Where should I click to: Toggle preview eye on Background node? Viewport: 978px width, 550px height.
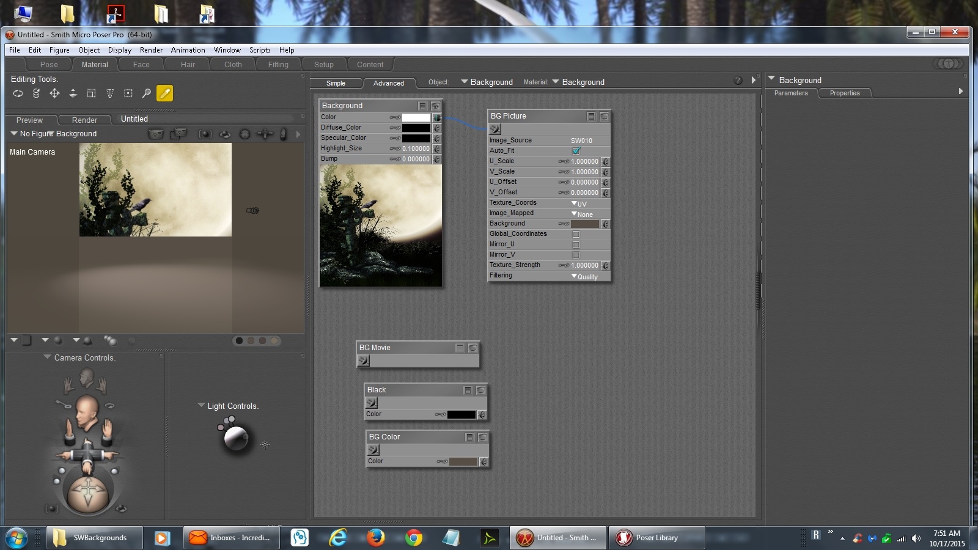click(435, 106)
